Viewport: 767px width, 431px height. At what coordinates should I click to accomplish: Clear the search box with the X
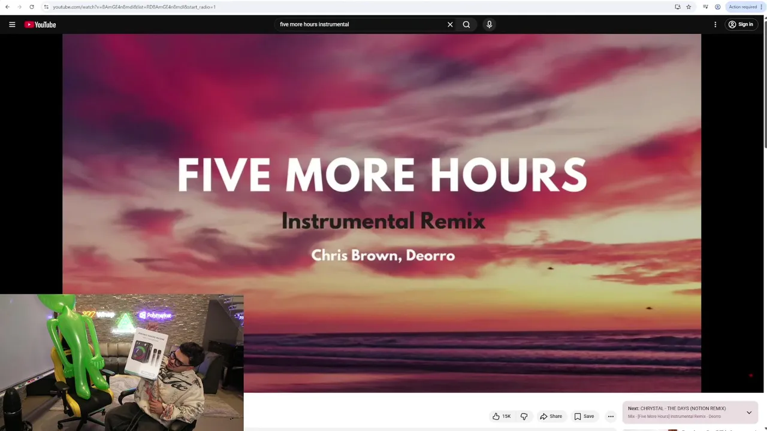point(450,25)
